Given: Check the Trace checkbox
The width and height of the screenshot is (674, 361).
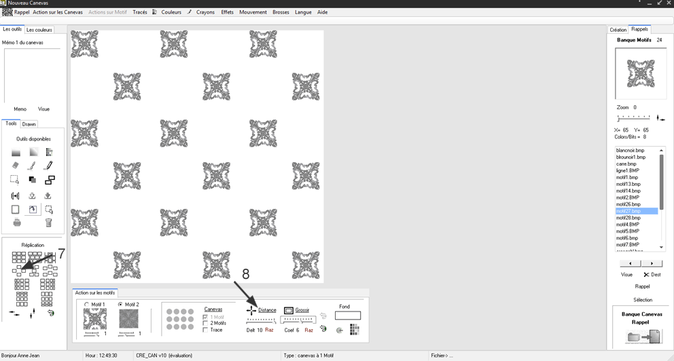Looking at the screenshot, I should [x=206, y=330].
